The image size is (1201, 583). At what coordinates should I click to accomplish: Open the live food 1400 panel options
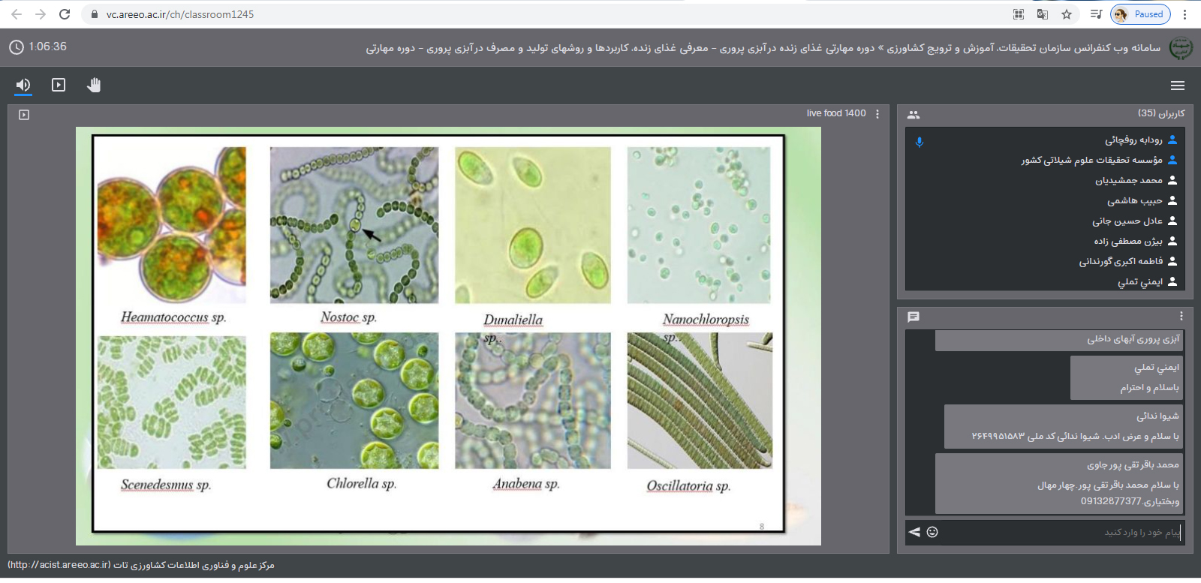point(877,114)
